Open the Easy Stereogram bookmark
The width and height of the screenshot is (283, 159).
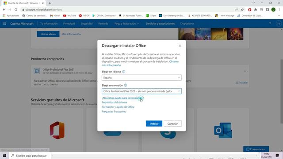[172, 16]
